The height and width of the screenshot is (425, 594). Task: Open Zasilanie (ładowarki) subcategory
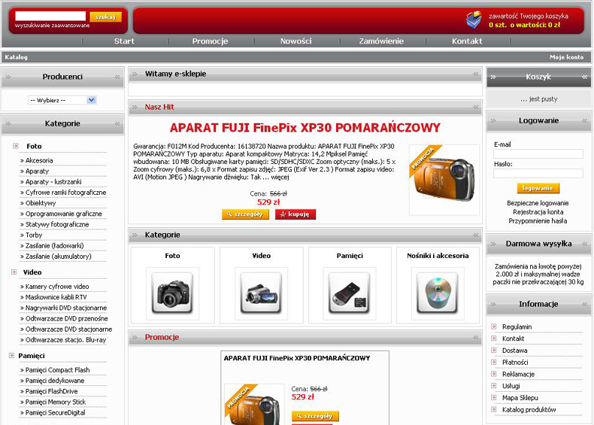[55, 245]
